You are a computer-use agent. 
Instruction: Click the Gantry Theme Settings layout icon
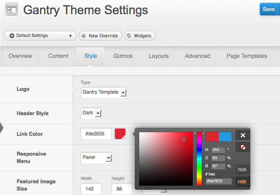click(x=12, y=9)
